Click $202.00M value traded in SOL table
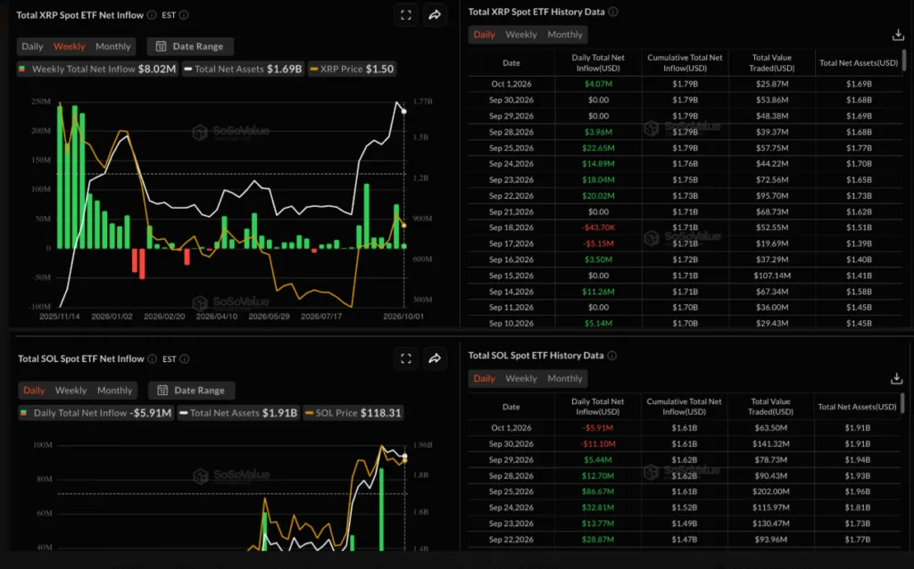Viewport: 914px width, 569px height. pyautogui.click(x=770, y=491)
